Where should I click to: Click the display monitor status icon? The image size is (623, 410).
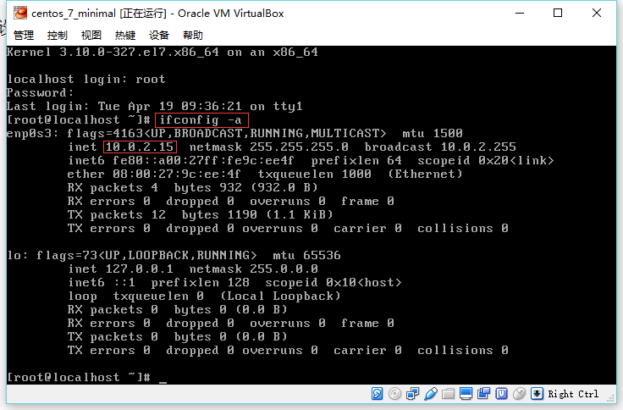(466, 394)
